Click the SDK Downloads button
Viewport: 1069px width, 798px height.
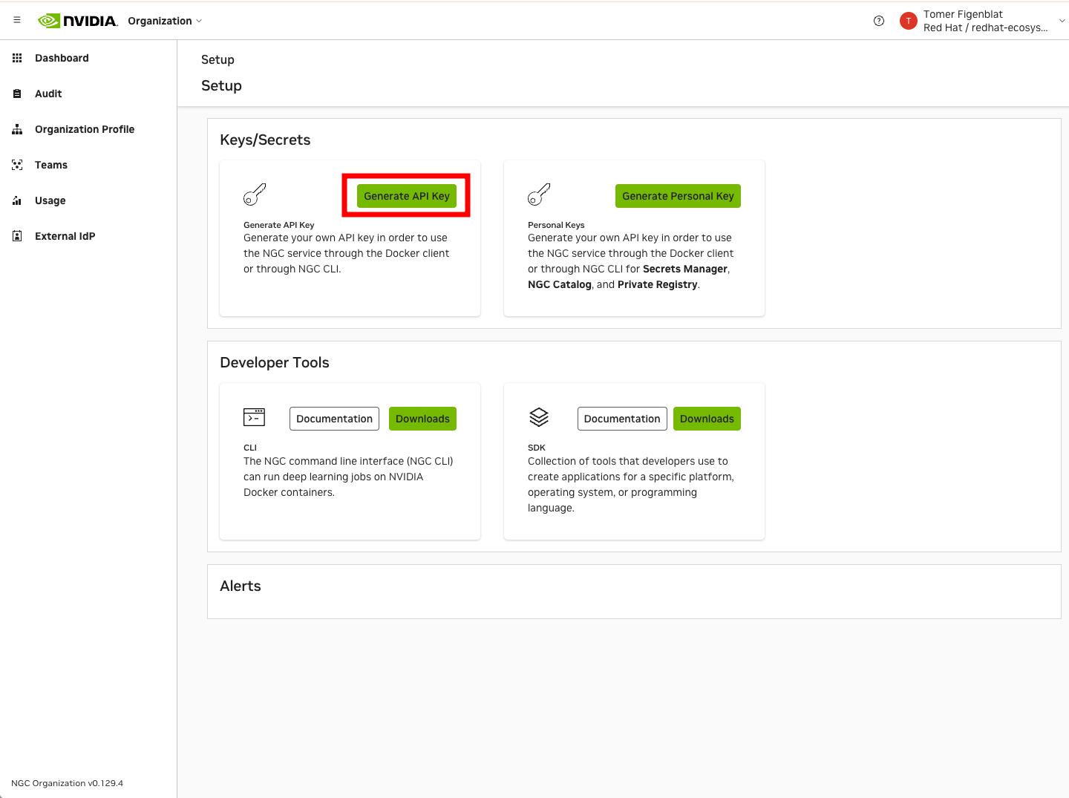point(706,419)
